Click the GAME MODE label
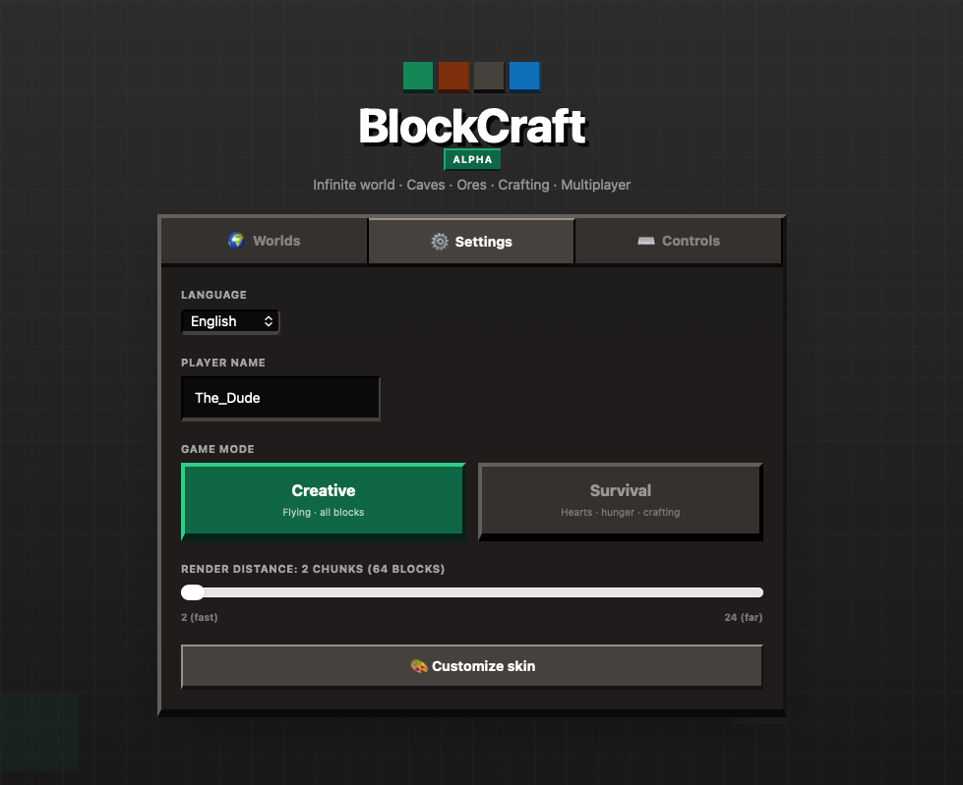 [x=217, y=449]
